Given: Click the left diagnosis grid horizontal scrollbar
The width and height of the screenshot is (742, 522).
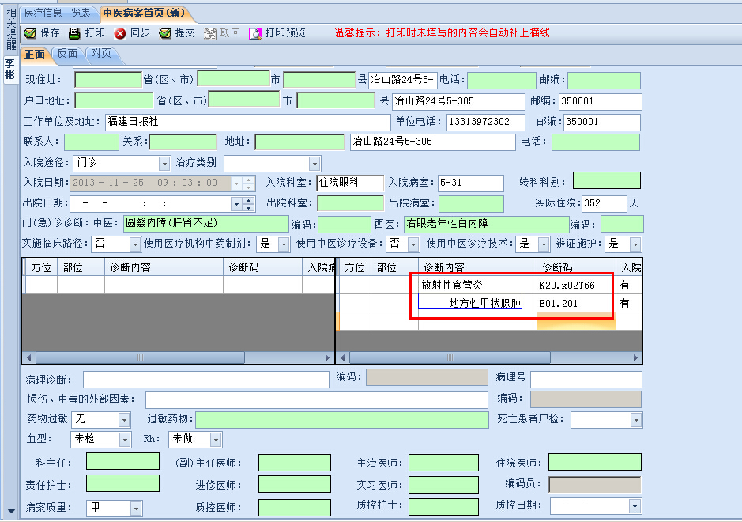Looking at the screenshot, I should point(141,357).
